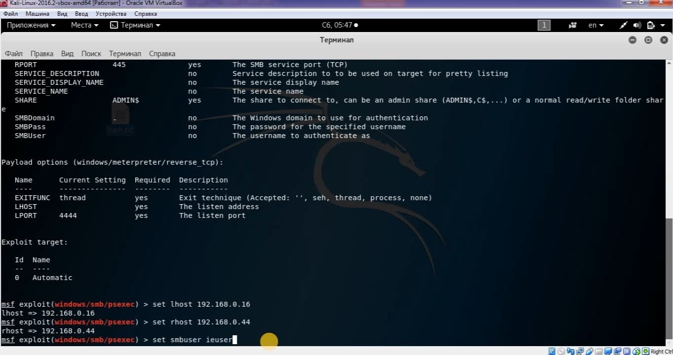The height and width of the screenshot is (355, 673).
Task: Open the terminal's Поиск menu
Action: click(91, 54)
